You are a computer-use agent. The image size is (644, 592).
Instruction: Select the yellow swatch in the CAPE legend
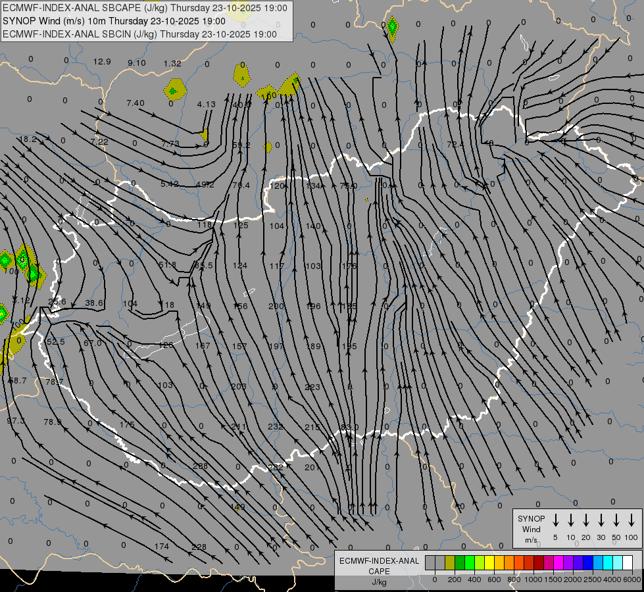pyautogui.click(x=489, y=562)
